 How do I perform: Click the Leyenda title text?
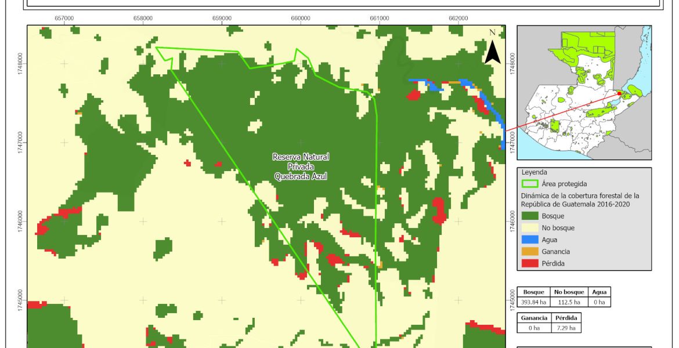[535, 172]
